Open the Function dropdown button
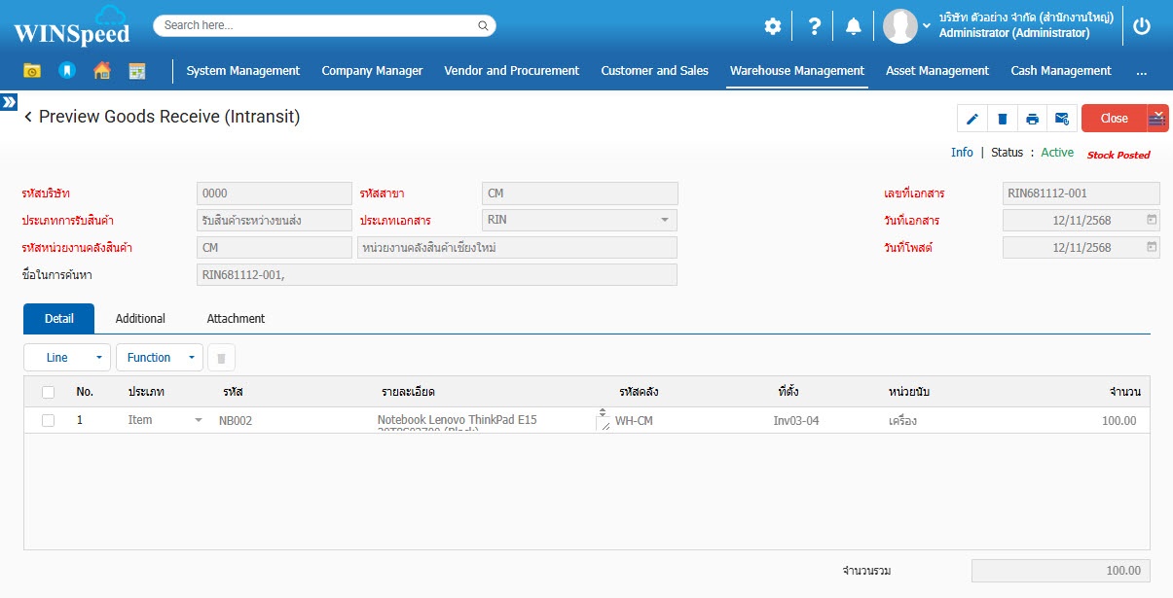1173x598 pixels. point(159,358)
